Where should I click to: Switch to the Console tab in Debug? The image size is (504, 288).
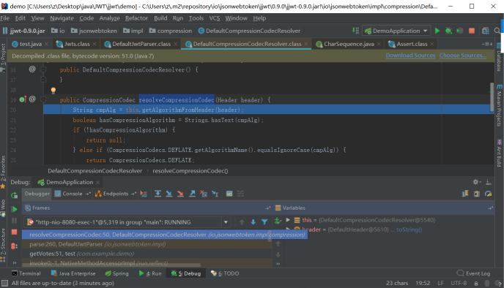(73, 194)
